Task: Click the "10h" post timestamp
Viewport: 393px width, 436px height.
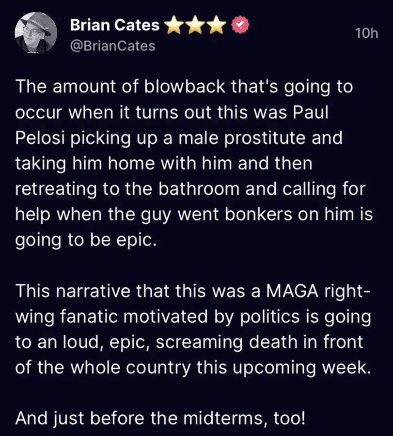Action: pyautogui.click(x=366, y=33)
